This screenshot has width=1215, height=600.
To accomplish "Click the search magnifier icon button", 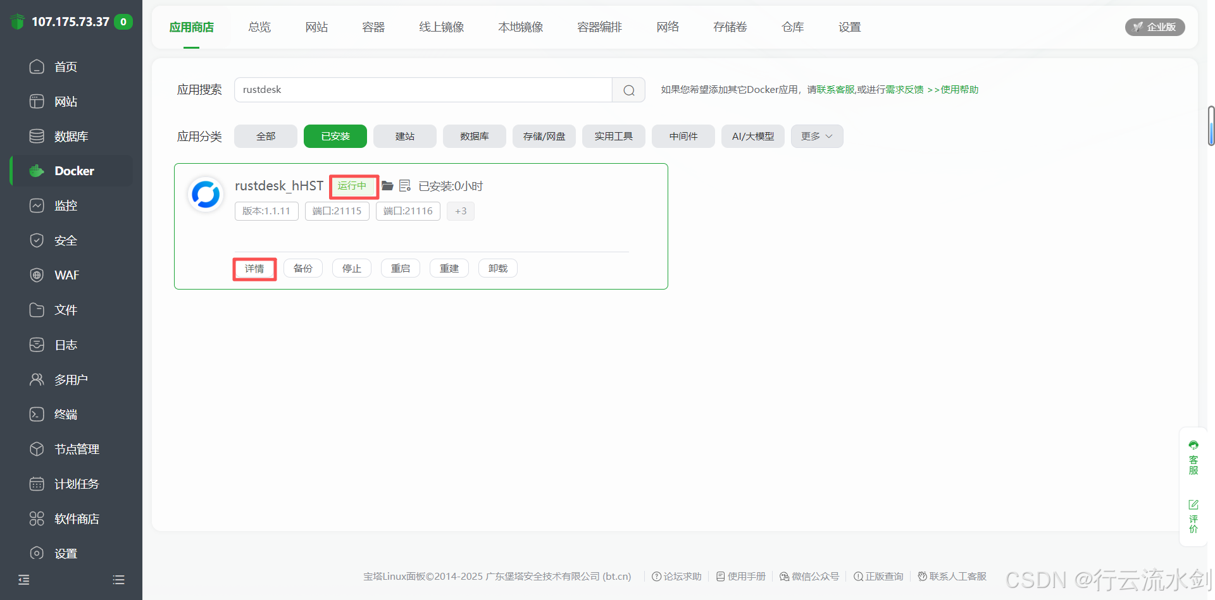I will 628,90.
